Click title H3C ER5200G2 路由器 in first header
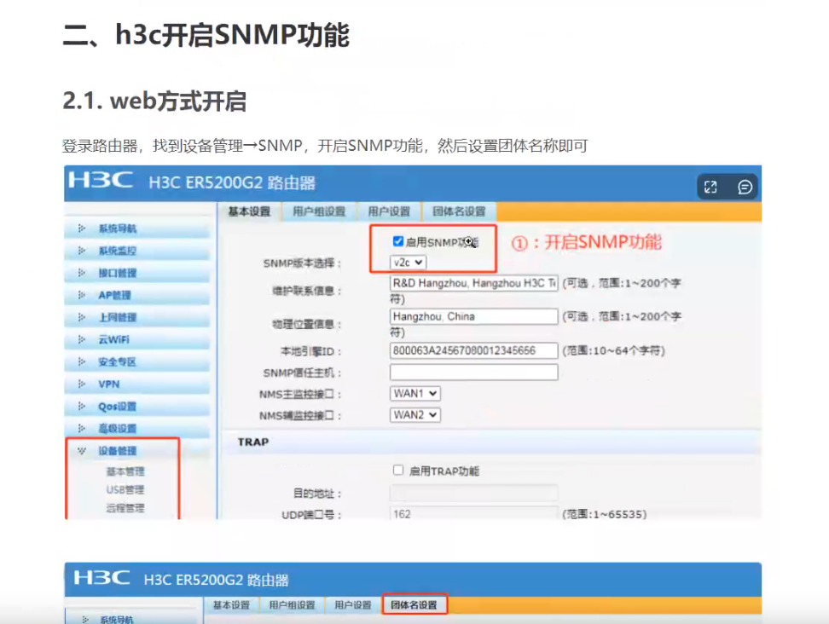The image size is (829, 624). [x=232, y=182]
